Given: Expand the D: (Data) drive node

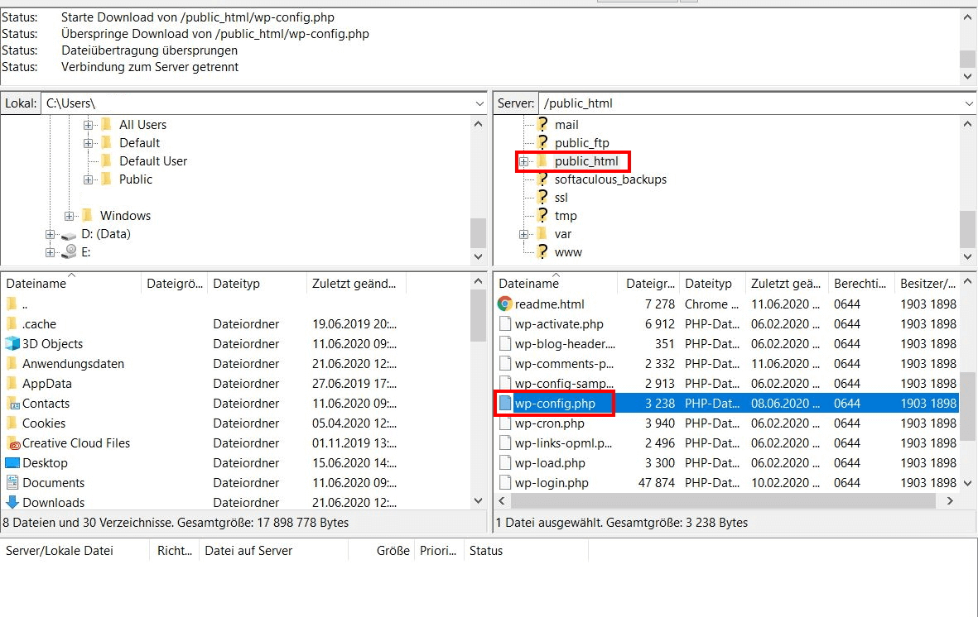Looking at the screenshot, I should [x=50, y=234].
